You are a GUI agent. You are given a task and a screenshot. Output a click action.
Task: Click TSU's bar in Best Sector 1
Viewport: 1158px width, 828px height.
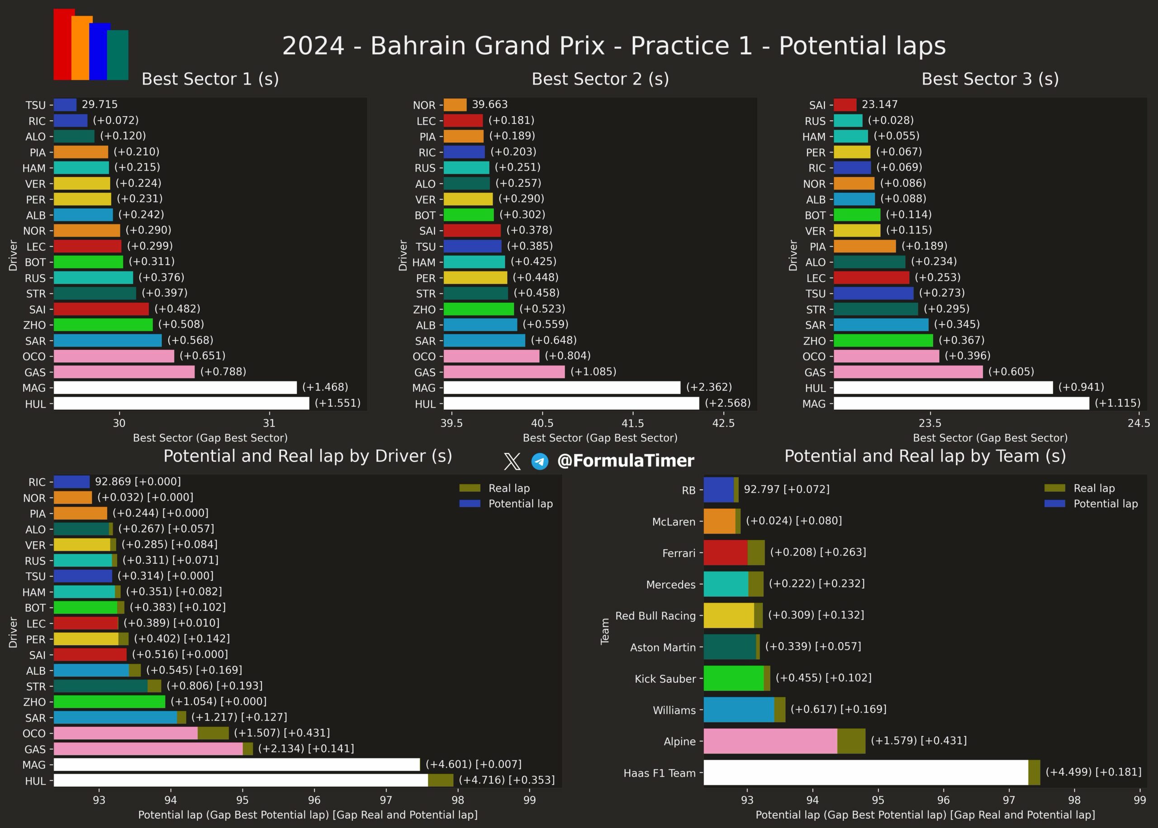65,105
